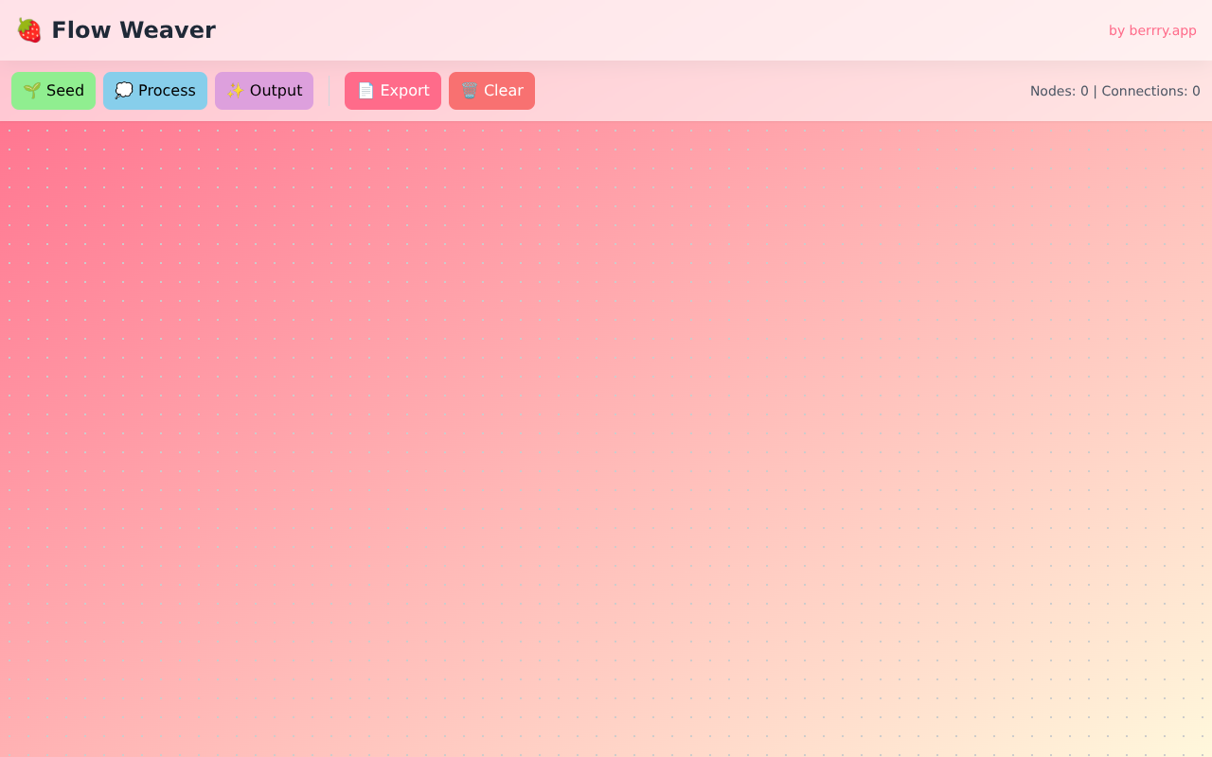Viewport: 1212px width, 757px height.
Task: Click the trash can icon on Clear
Action: pos(470,90)
